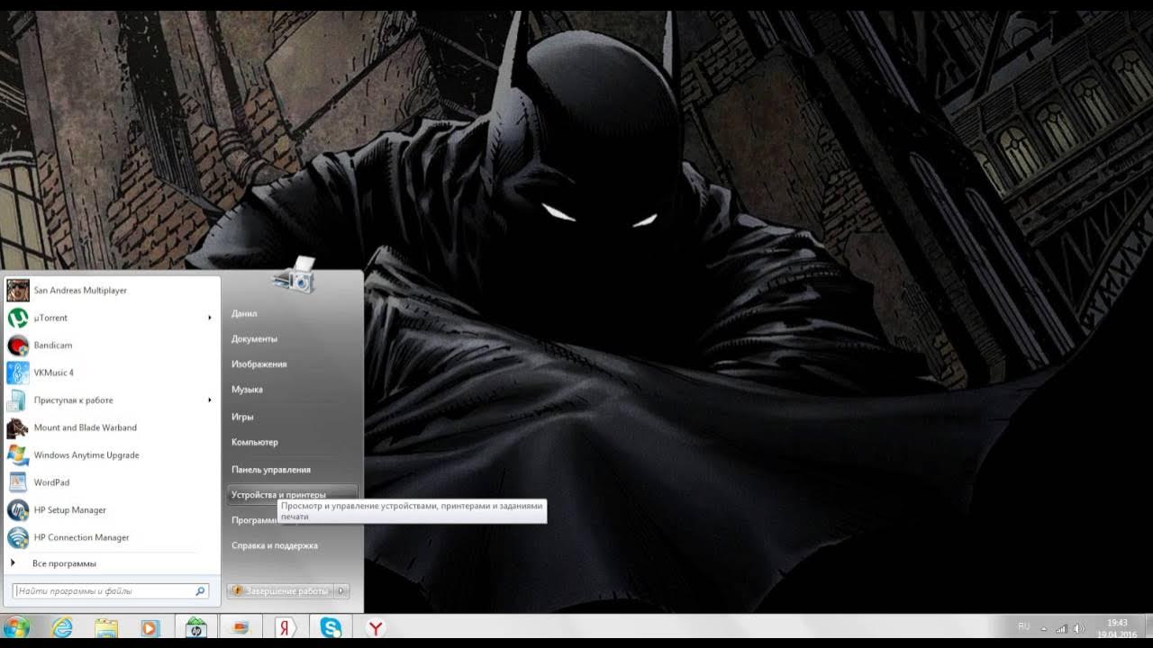Launch WordPad from Start menu
The image size is (1153, 648).
coord(112,482)
